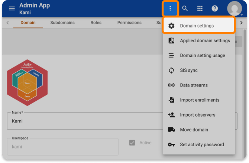This screenshot has width=249, height=163.
Task: Open the help question mark icon
Action: (214, 9)
